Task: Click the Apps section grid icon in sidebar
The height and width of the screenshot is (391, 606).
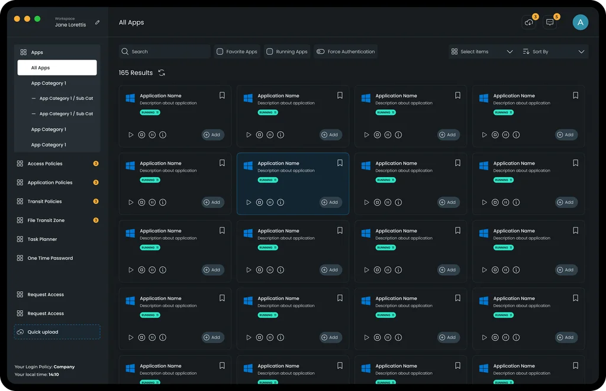Action: [x=24, y=52]
